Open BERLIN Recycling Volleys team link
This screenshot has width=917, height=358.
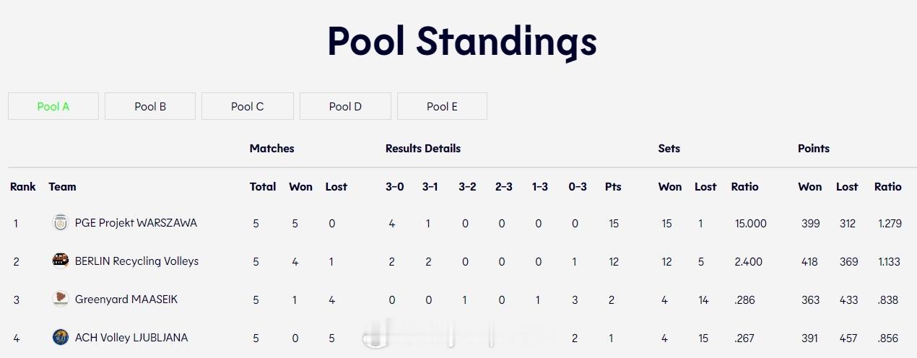(x=136, y=261)
